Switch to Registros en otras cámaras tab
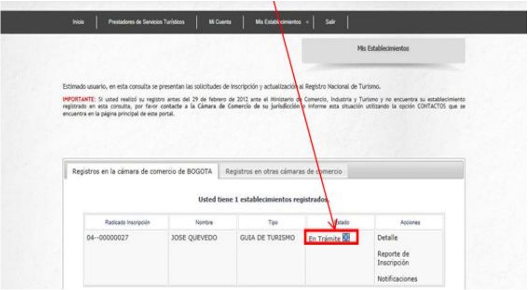The width and height of the screenshot is (528, 290). point(284,171)
